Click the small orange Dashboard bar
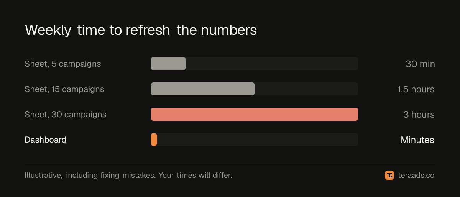 [154, 140]
